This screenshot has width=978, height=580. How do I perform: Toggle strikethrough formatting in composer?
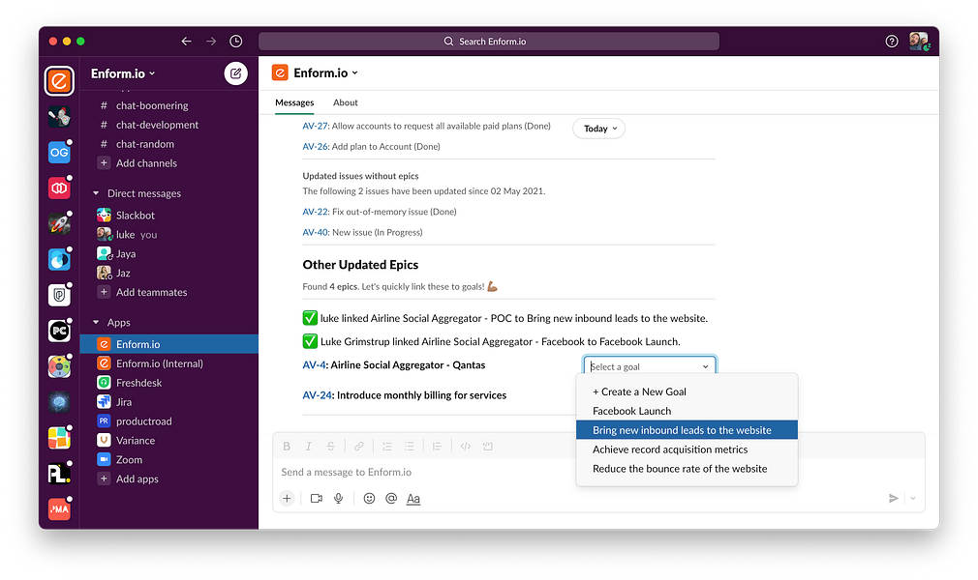330,446
